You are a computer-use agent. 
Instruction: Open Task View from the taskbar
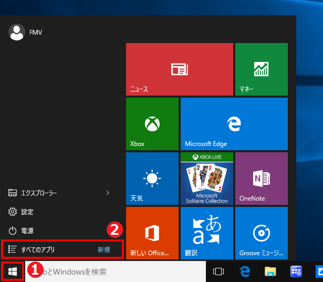218,271
